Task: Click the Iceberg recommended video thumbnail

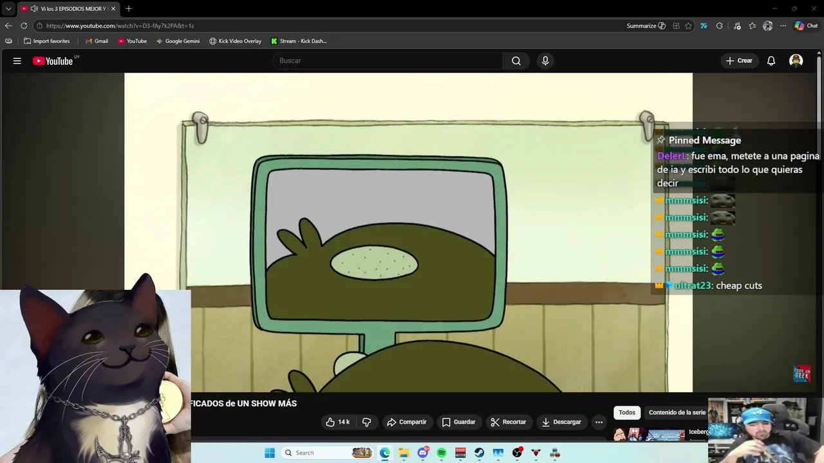Action: (x=650, y=435)
